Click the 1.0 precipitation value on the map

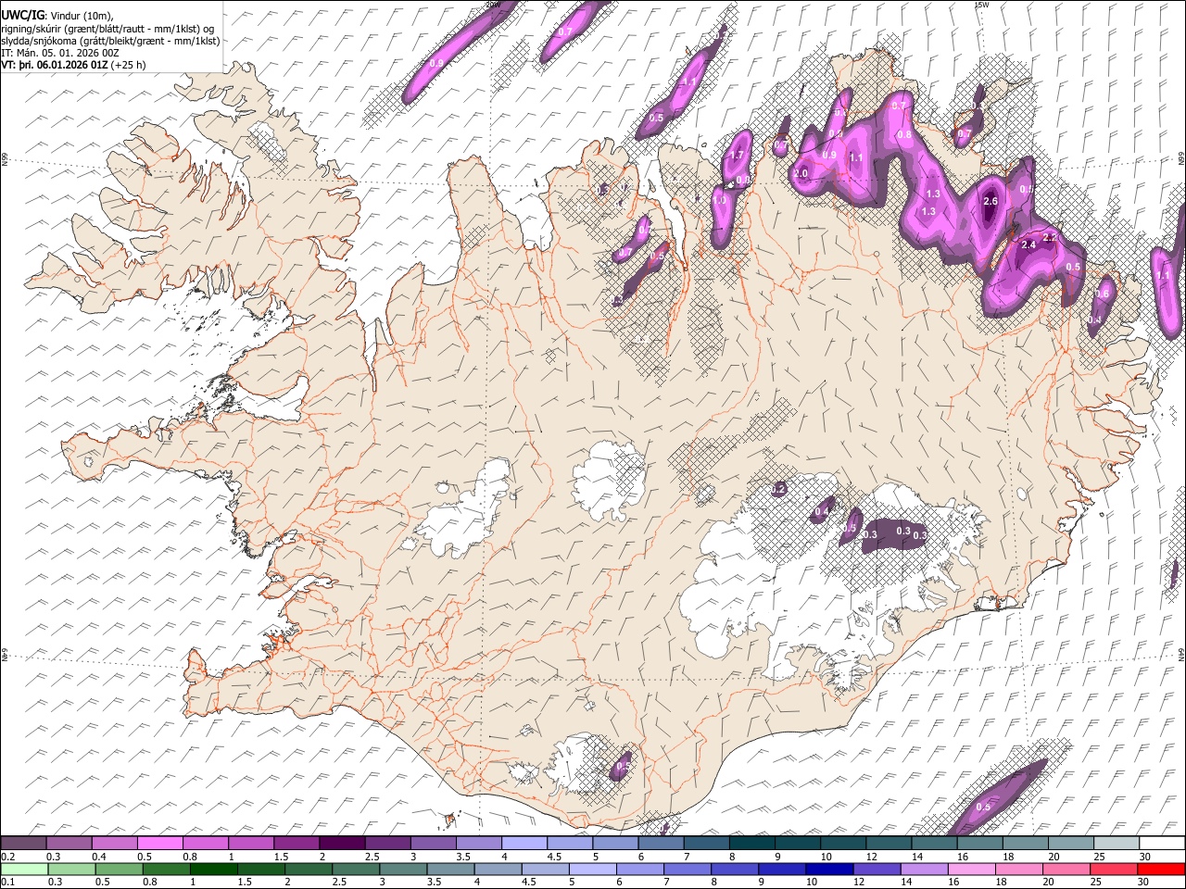point(719,200)
